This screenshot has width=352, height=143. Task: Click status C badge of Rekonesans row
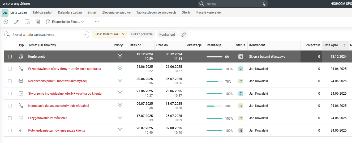tap(241, 81)
